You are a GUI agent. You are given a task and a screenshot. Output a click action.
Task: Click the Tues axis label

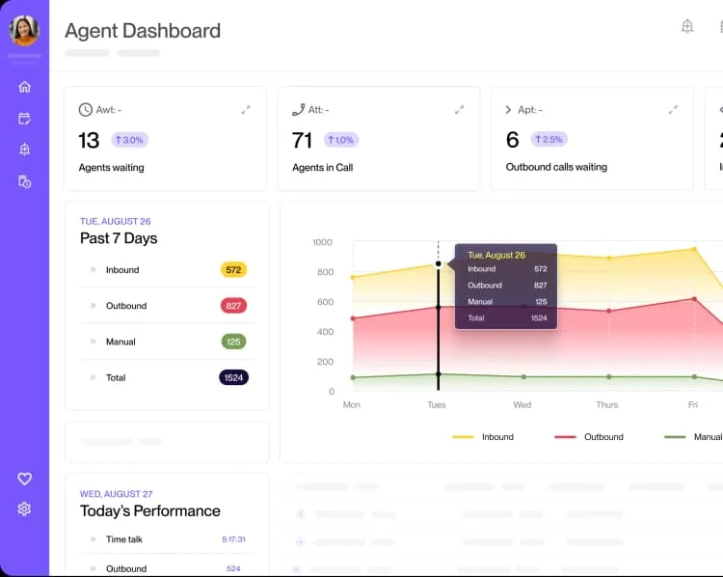(436, 405)
